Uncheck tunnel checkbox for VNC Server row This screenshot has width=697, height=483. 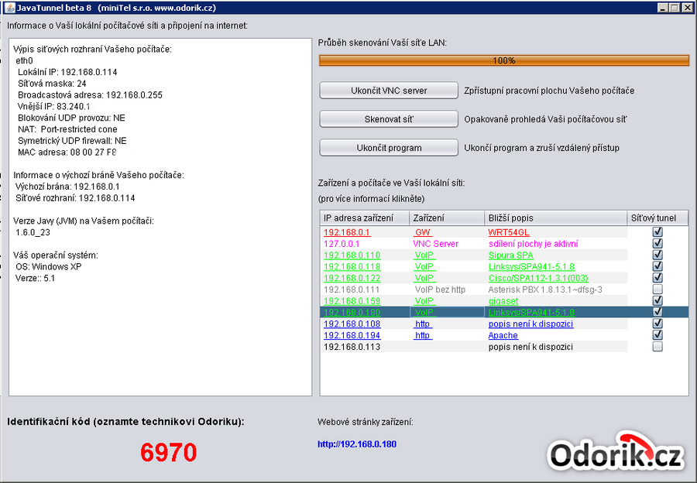[658, 243]
